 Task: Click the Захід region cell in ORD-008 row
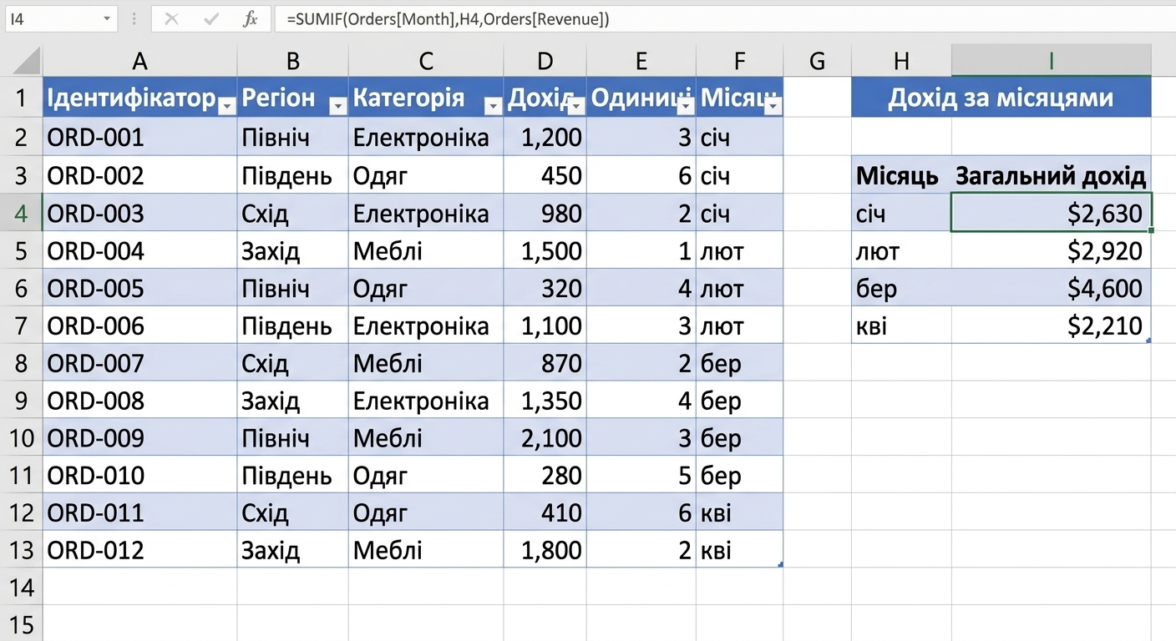pyautogui.click(x=293, y=401)
